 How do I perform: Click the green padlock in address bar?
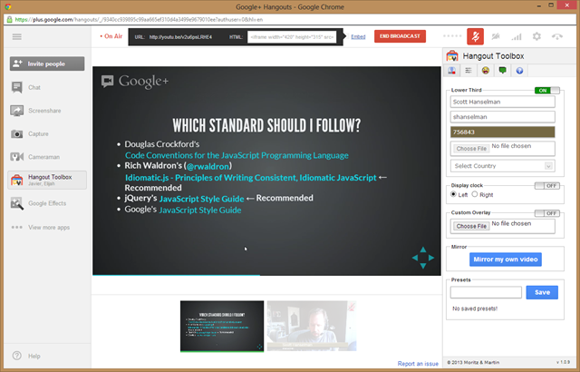pyautogui.click(x=10, y=20)
